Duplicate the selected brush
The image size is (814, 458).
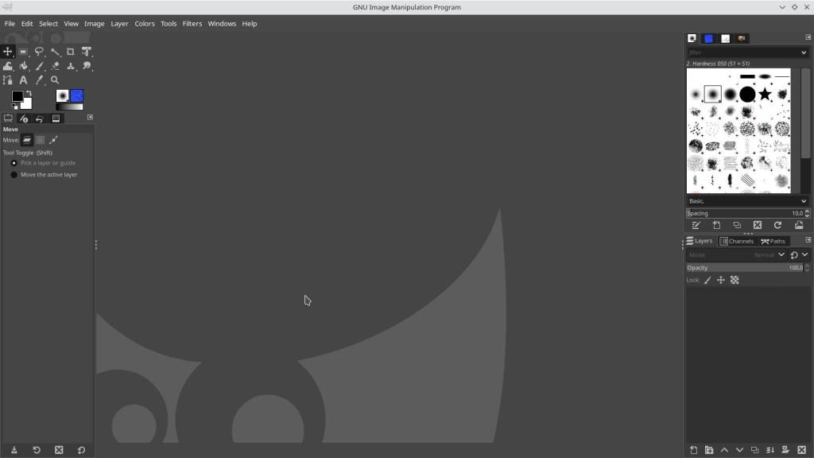click(737, 225)
